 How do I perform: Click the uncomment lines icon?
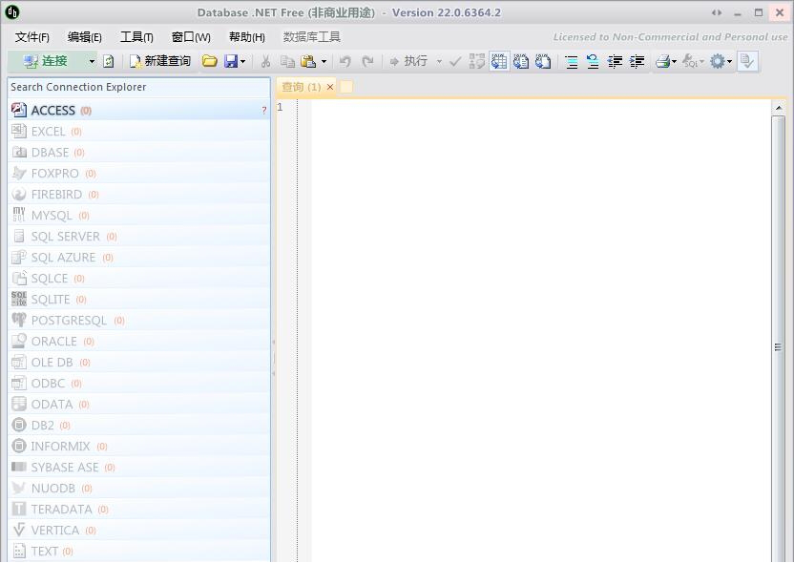(x=593, y=61)
